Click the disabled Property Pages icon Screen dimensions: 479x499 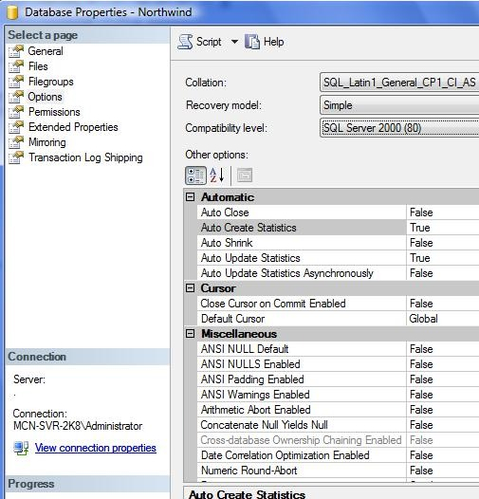[245, 176]
